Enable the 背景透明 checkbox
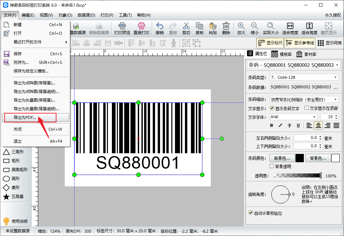The width and height of the screenshot is (344, 236). (x=272, y=166)
